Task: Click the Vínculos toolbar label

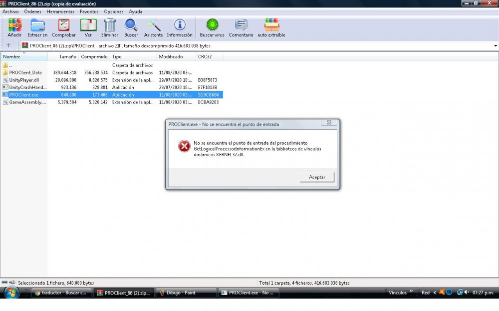Action: point(398,293)
